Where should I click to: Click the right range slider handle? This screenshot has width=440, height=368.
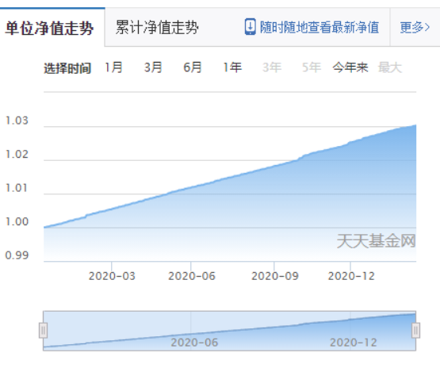[x=416, y=331]
